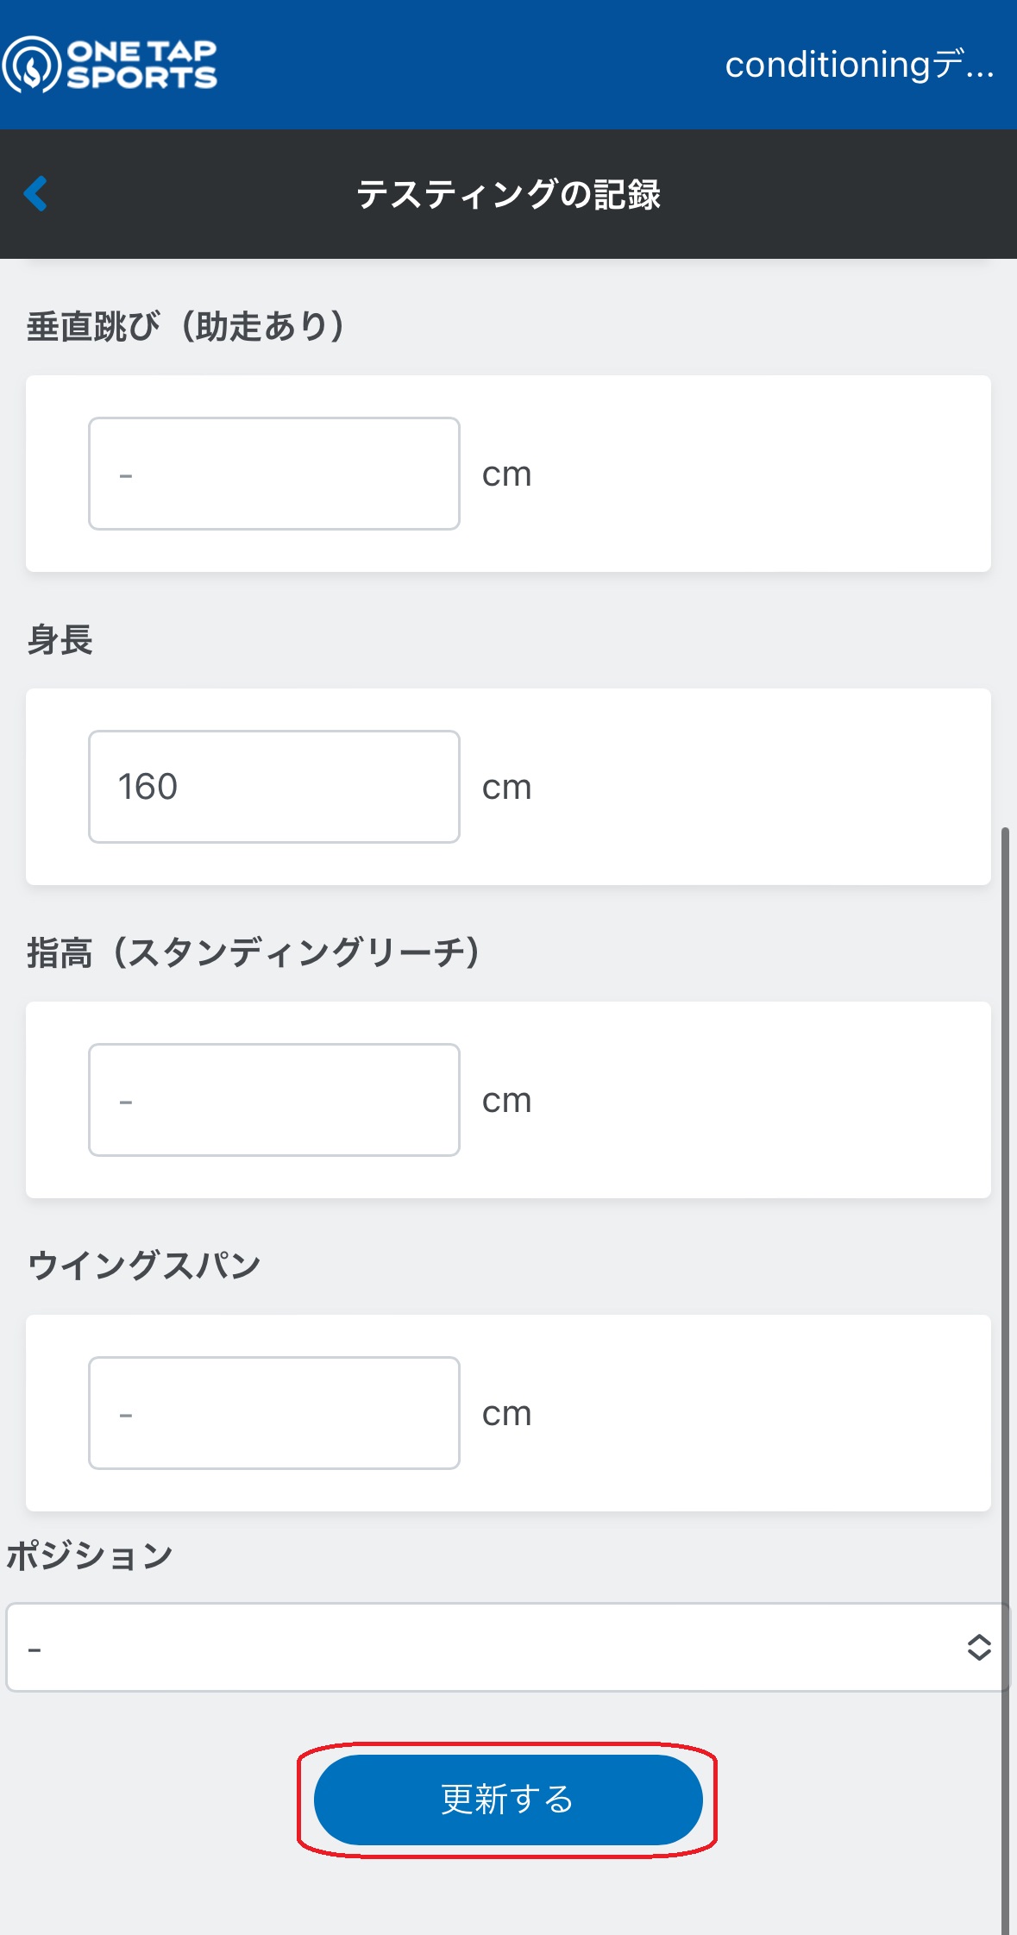This screenshot has width=1017, height=1935.
Task: Click the テスティングの記録 page title
Action: click(508, 194)
